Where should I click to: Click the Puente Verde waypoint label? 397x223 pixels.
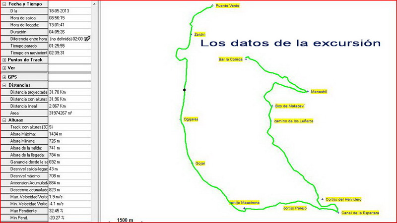(x=227, y=6)
